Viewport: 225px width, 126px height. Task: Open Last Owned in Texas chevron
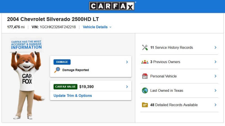215,90
